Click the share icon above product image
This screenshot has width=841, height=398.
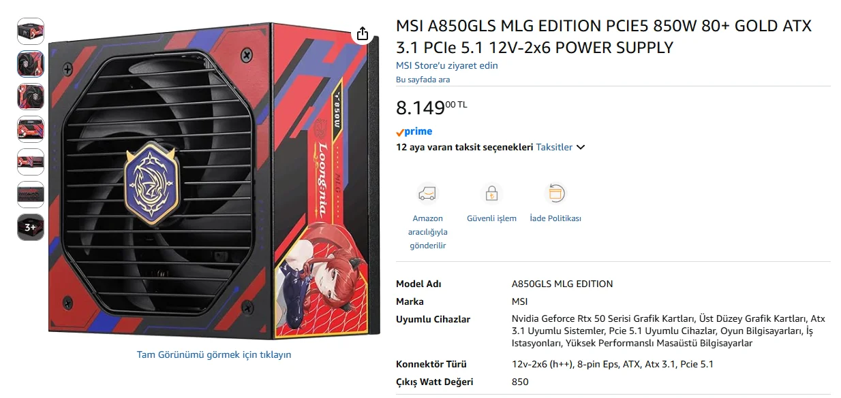click(x=363, y=33)
